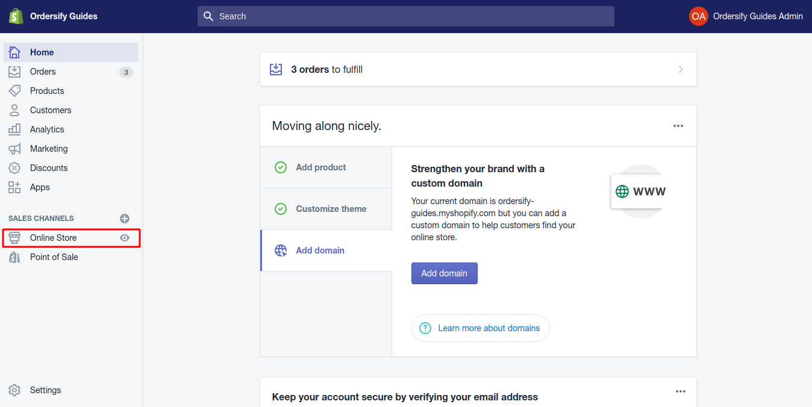This screenshot has width=812, height=407.
Task: Click the custom domain heading text
Action: point(478,176)
